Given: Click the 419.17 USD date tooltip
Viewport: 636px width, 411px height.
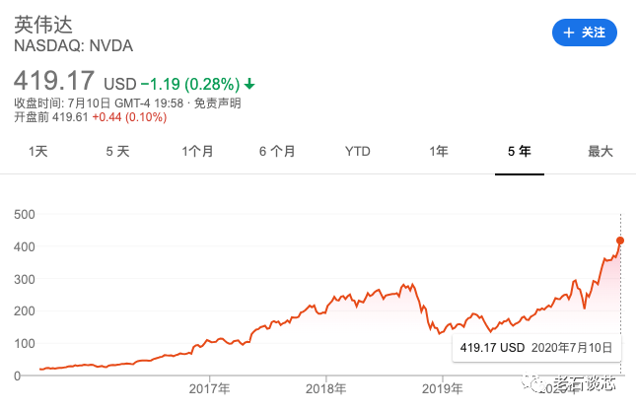Looking at the screenshot, I should click(x=532, y=347).
